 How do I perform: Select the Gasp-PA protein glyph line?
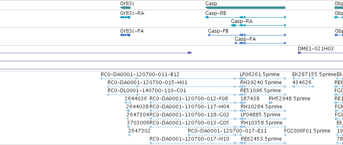(260, 43)
